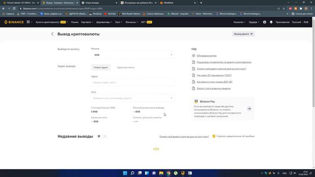Image resolution: width=315 pixels, height=177 pixels.
Task: Click the browser URL address bar
Action: click(x=148, y=9)
